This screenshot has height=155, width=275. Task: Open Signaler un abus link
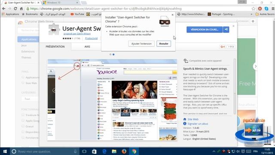point(198,124)
